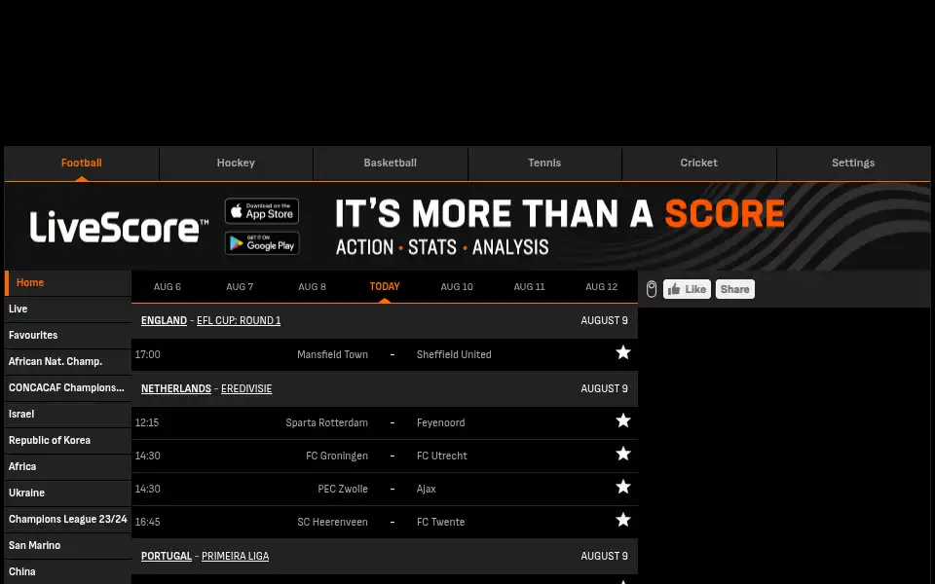Click the Share button

click(x=734, y=289)
